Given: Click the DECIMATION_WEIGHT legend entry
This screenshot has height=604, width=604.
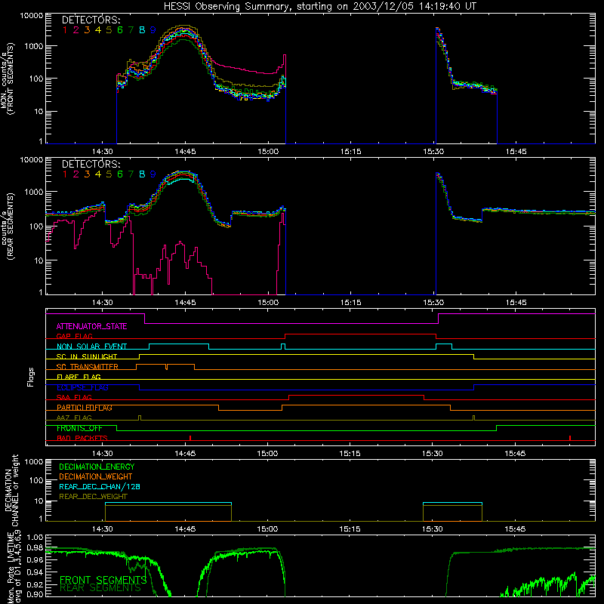Looking at the screenshot, I should 96,477.
